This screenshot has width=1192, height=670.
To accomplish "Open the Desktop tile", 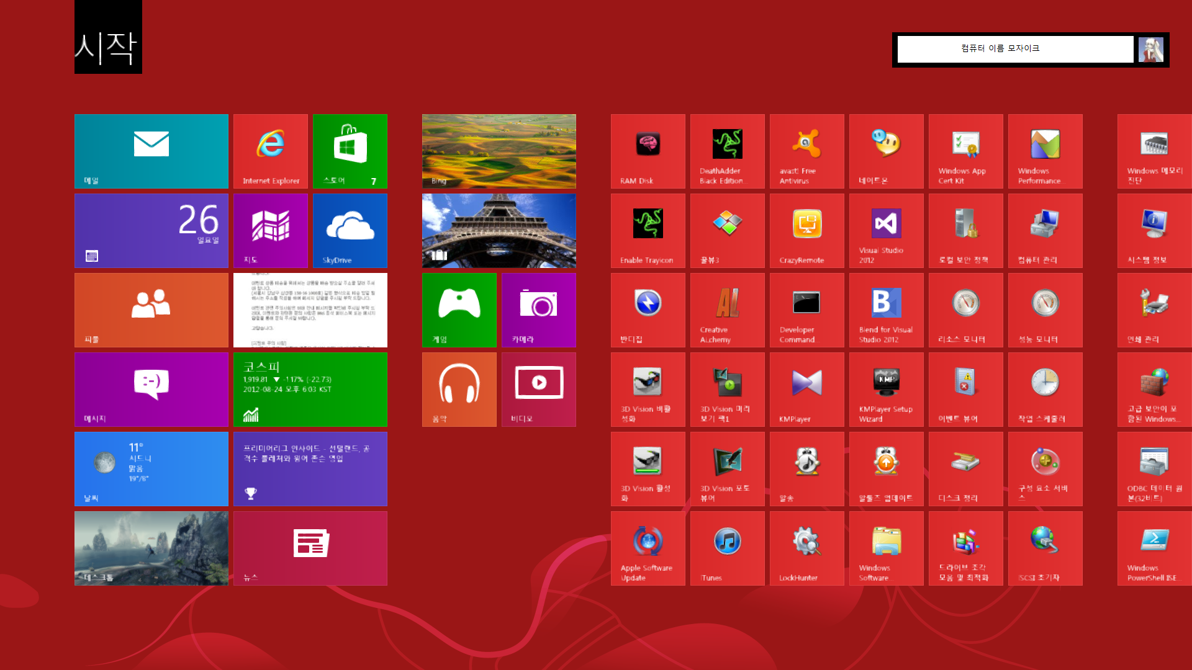I will [x=151, y=548].
